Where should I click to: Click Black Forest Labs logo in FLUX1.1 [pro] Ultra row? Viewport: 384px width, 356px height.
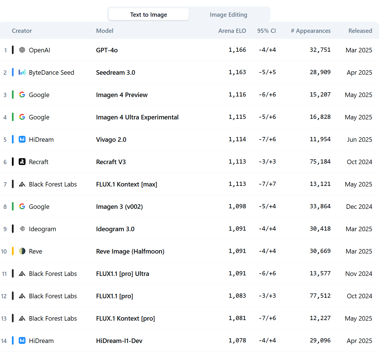click(x=22, y=274)
